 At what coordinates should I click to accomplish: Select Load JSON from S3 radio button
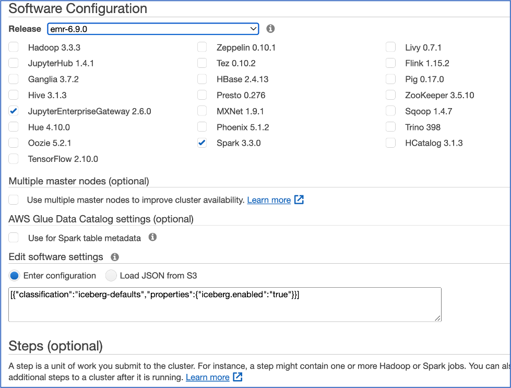point(111,276)
